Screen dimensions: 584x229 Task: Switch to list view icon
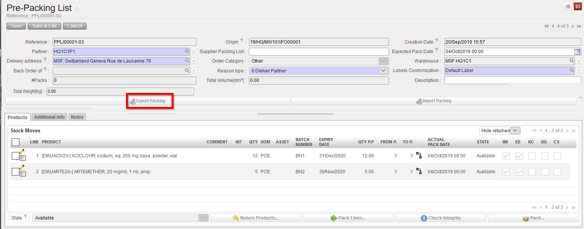coord(568,6)
